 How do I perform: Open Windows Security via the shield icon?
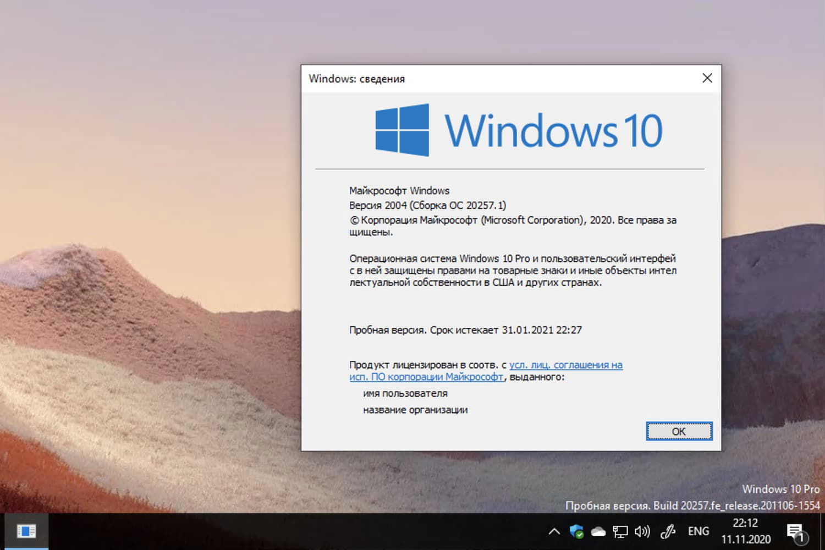point(576,531)
